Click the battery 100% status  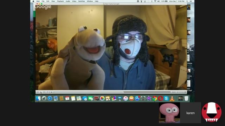click(164, 1)
